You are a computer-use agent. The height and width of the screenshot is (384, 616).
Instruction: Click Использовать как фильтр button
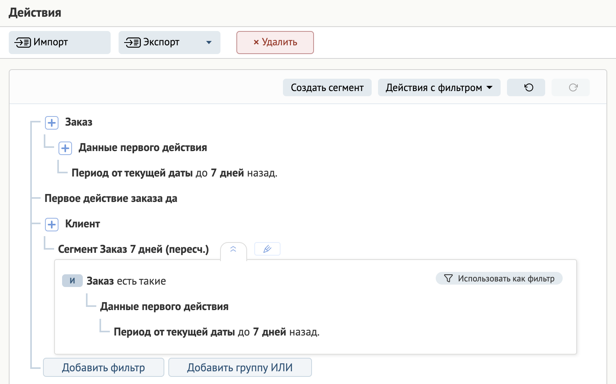point(499,278)
